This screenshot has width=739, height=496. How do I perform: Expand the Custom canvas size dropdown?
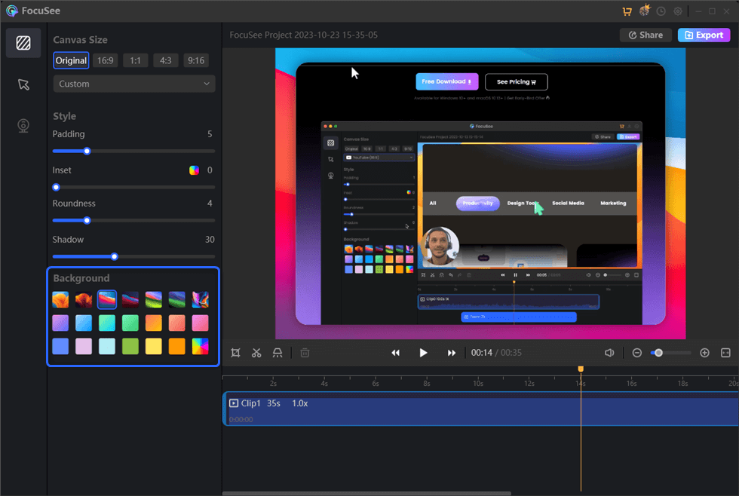(134, 84)
